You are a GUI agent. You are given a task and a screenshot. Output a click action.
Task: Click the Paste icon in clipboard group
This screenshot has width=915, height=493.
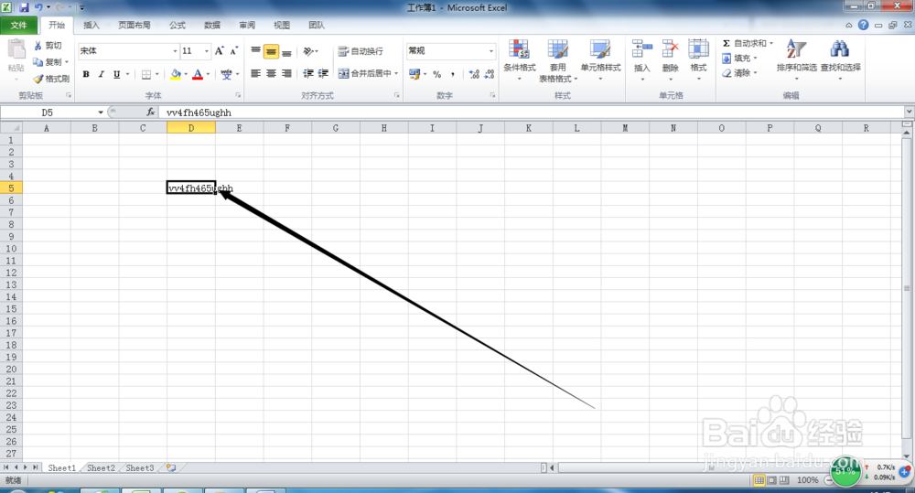coord(16,50)
